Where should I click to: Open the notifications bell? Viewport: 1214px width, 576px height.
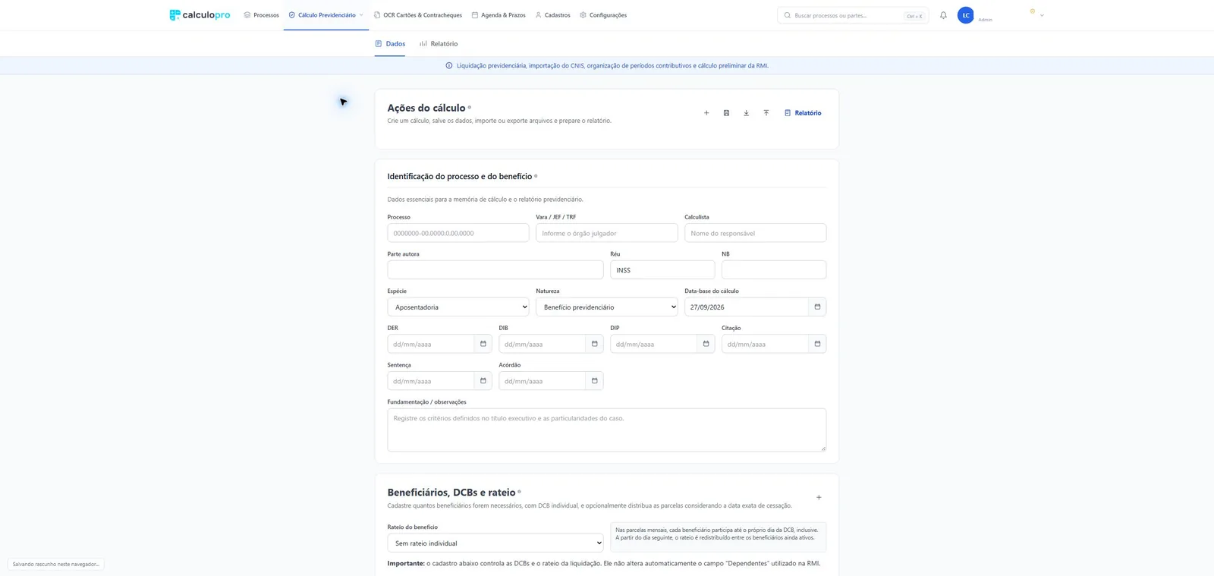(x=943, y=15)
